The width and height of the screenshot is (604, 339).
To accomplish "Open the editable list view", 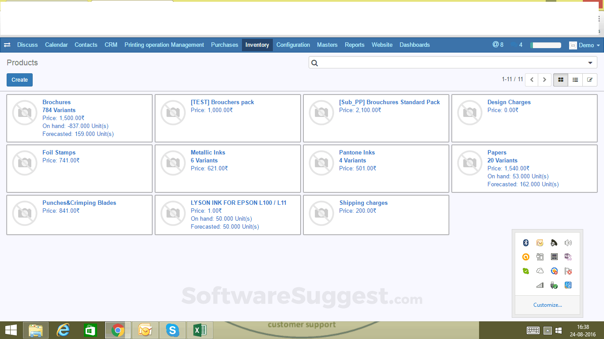I will [x=589, y=79].
